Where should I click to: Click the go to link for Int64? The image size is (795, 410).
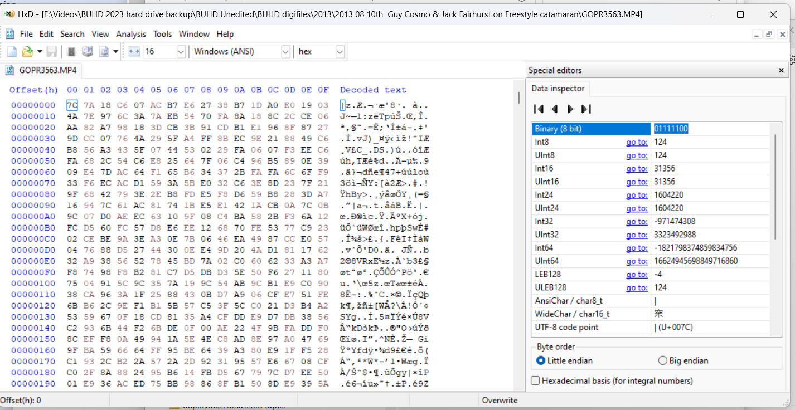point(637,248)
